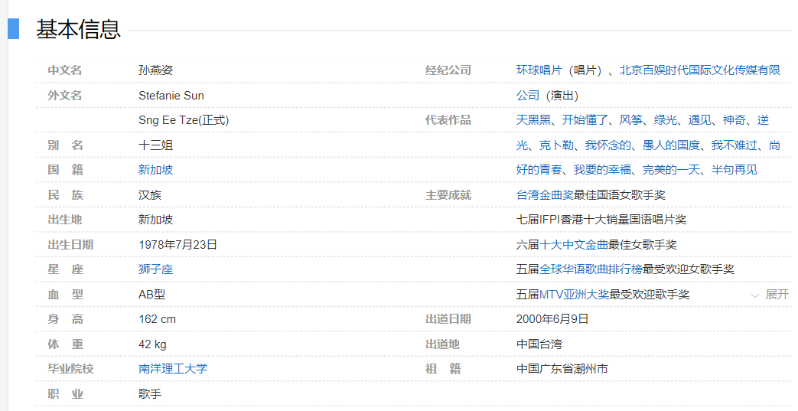Open the song link 风筝
This screenshot has width=798, height=411.
click(631, 119)
